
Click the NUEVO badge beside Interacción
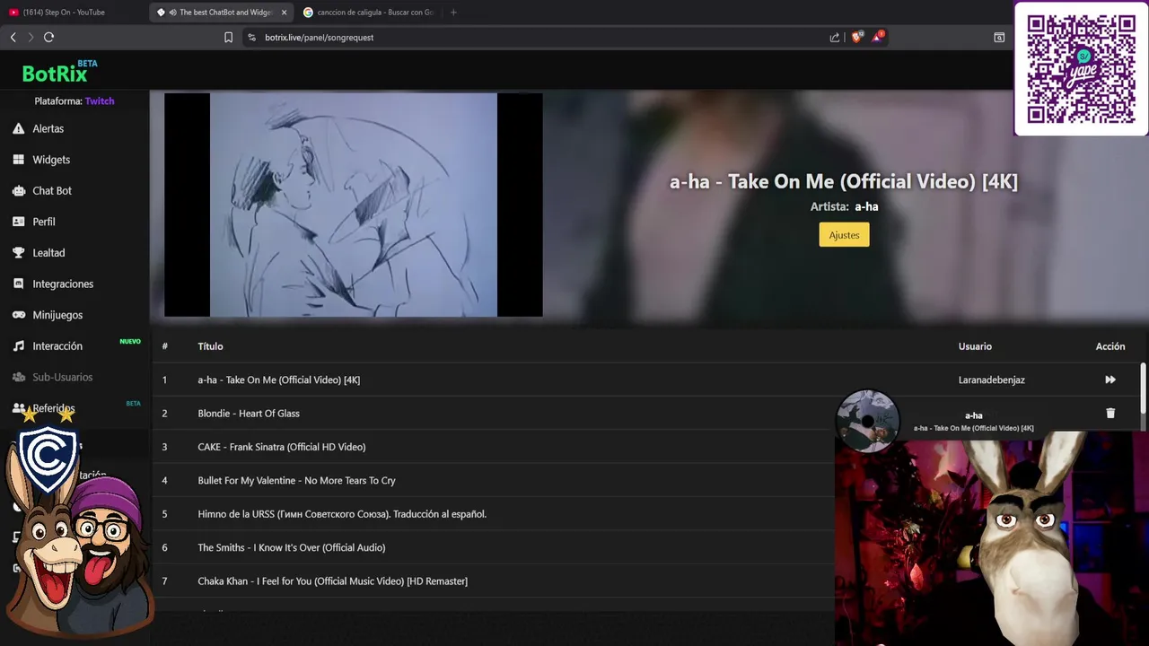[x=130, y=341]
